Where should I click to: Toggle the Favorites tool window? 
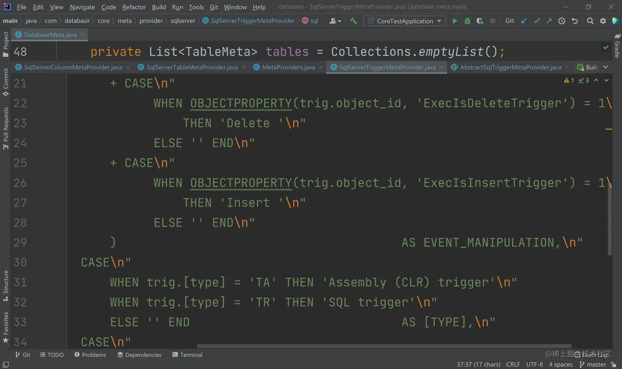[x=5, y=327]
